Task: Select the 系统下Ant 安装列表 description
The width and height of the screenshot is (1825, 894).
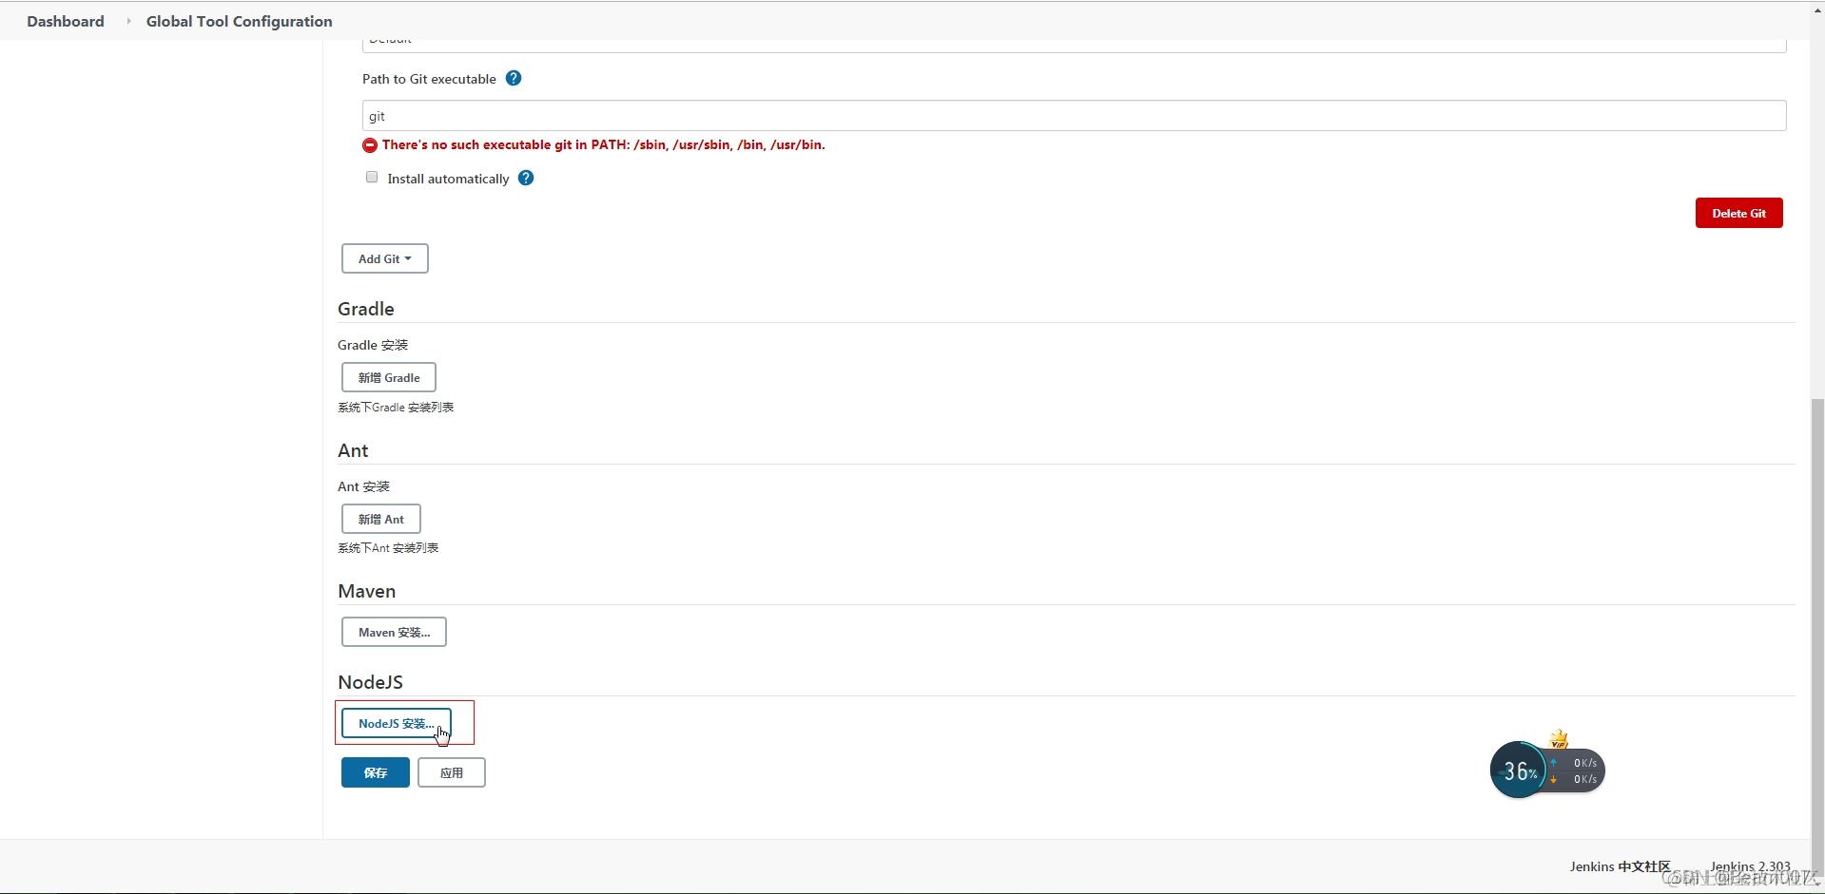Action: 388,548
